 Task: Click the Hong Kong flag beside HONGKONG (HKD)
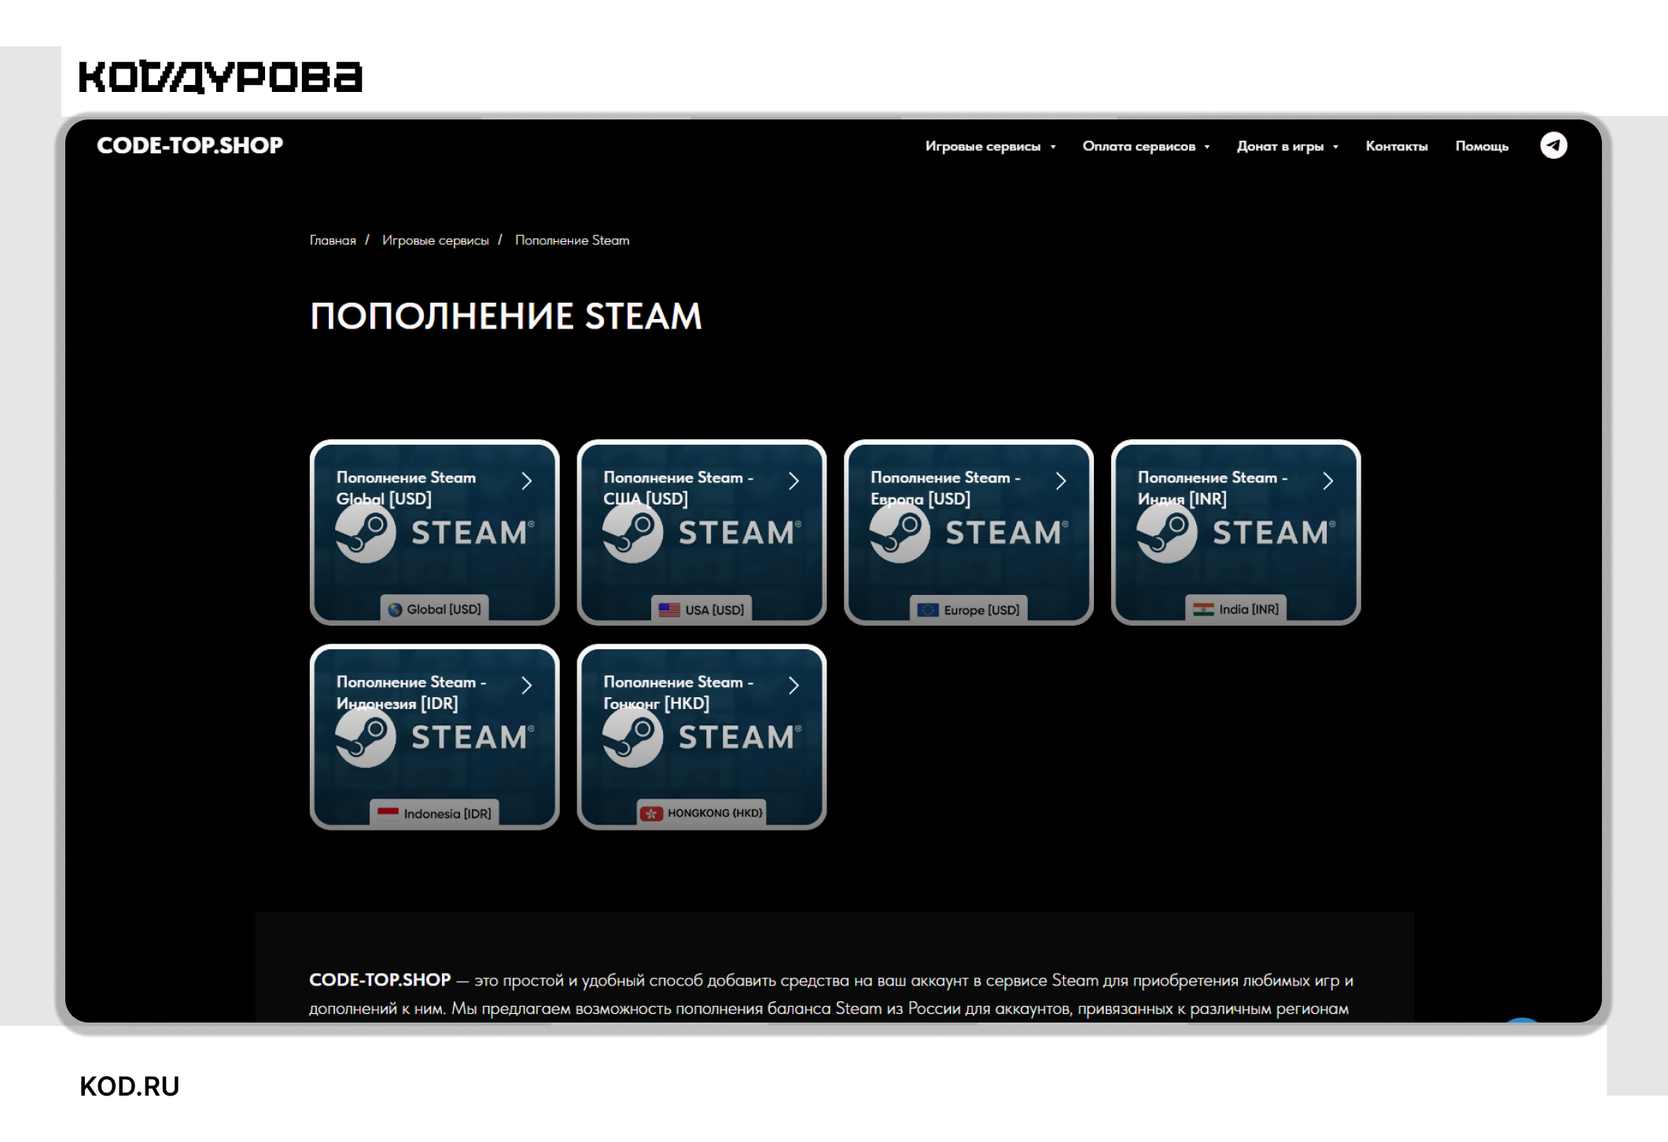coord(651,813)
